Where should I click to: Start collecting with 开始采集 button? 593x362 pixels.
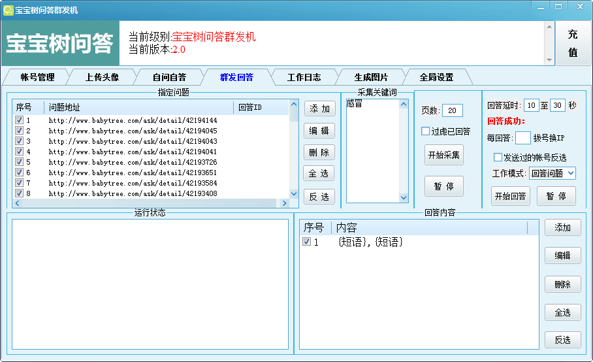coord(444,155)
